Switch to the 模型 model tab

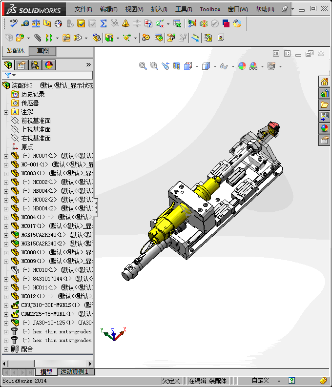[x=46, y=372]
